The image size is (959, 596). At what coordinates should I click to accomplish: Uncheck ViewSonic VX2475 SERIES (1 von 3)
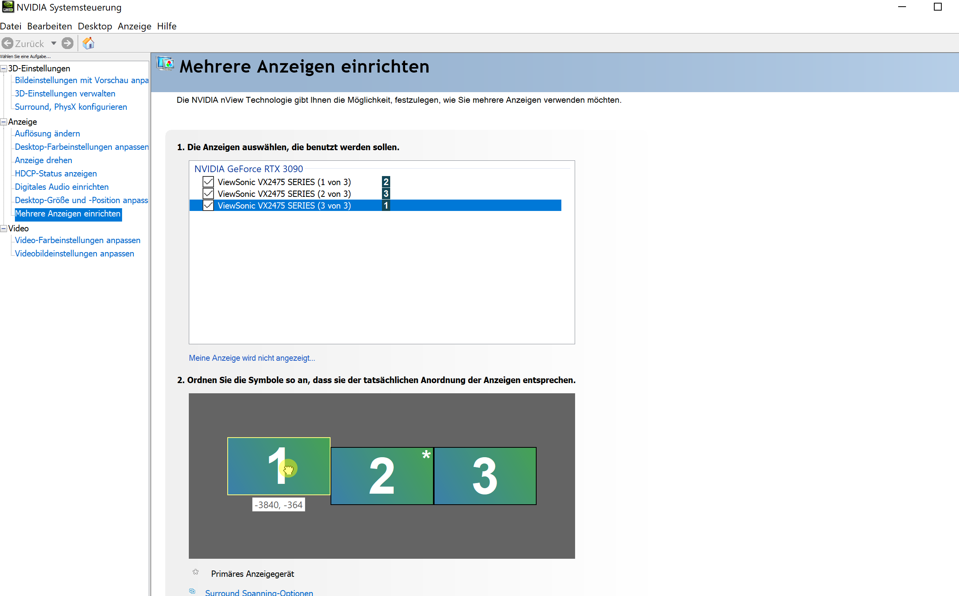pyautogui.click(x=208, y=182)
